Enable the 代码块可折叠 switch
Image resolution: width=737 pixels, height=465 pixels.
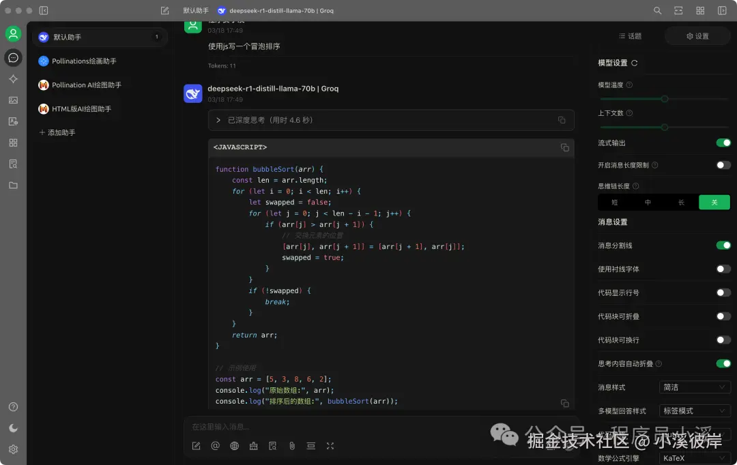point(723,316)
